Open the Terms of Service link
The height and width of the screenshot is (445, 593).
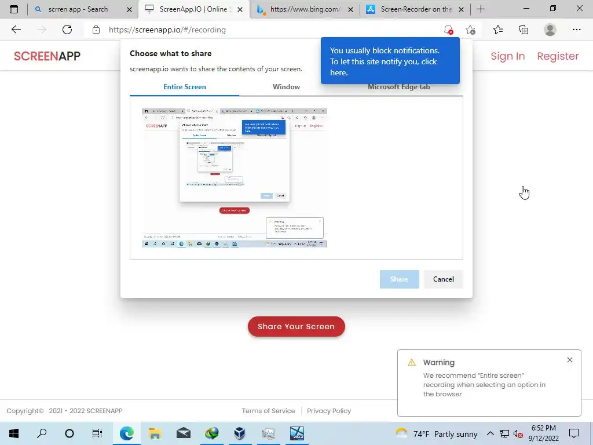click(x=268, y=411)
